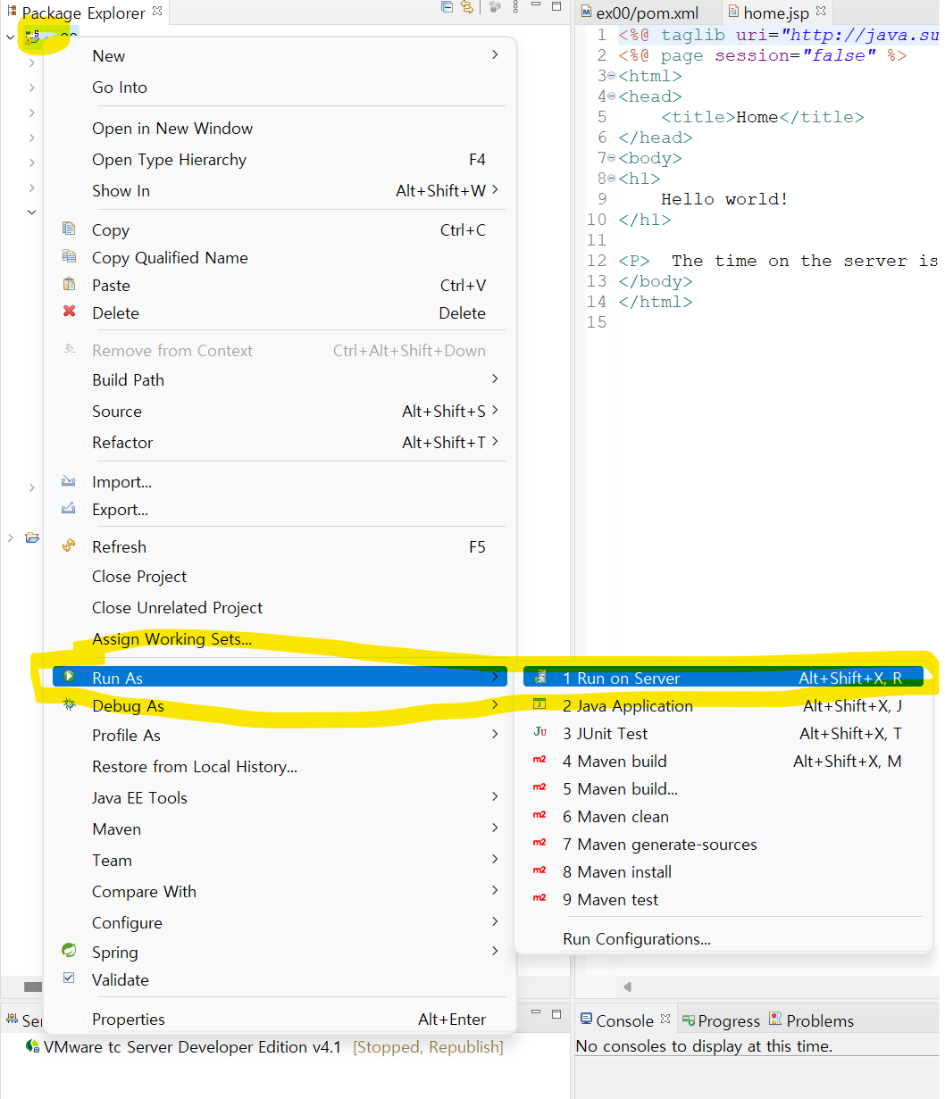The image size is (945, 1099).
Task: Open Run Configurations...
Action: click(x=723, y=938)
